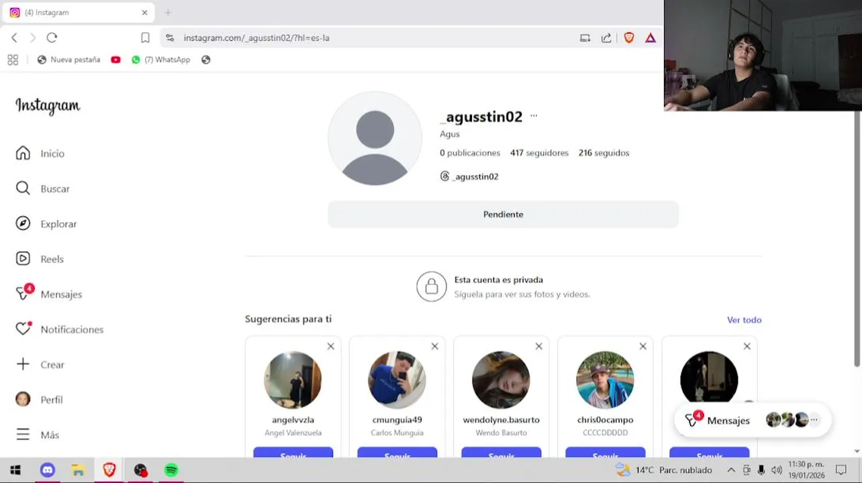Click the Pendiente follow request button
This screenshot has height=483, width=862.
pyautogui.click(x=503, y=215)
